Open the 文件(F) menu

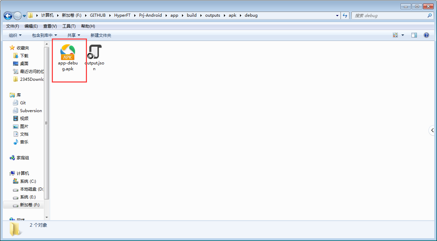(x=13, y=26)
